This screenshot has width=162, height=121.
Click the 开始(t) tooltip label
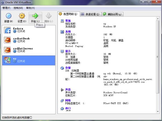tap(40, 25)
